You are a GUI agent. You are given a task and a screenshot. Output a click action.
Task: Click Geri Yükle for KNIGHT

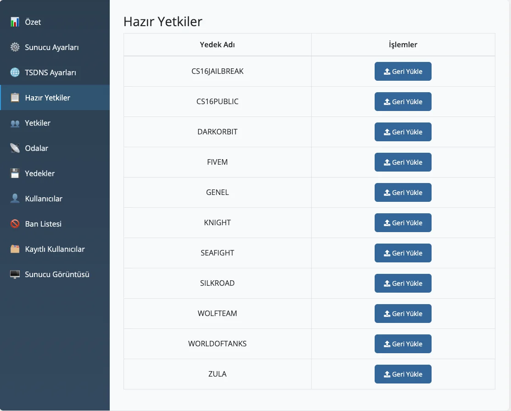tap(403, 223)
